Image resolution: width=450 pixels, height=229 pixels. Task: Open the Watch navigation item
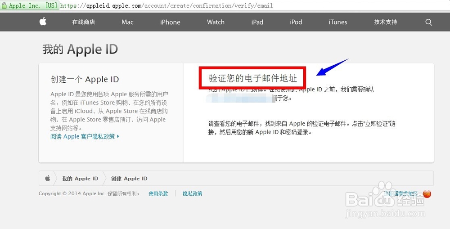[x=216, y=22]
